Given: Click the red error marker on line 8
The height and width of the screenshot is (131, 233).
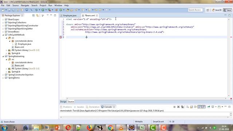Looking at the screenshot, I should tap(61, 37).
